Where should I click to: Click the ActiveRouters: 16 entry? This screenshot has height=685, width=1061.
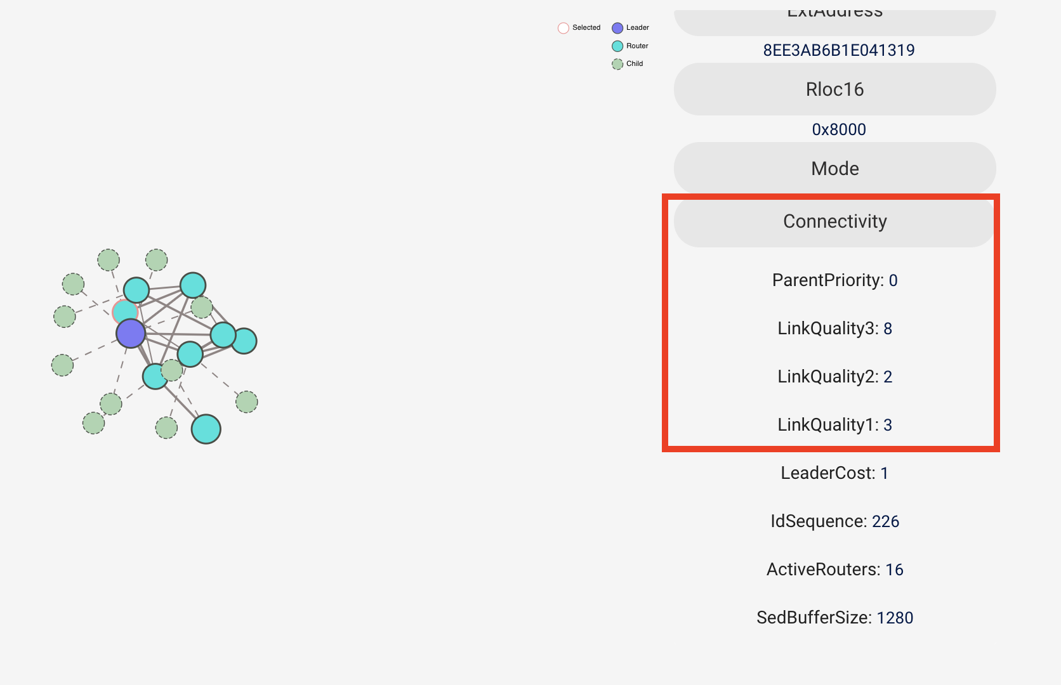(x=834, y=570)
